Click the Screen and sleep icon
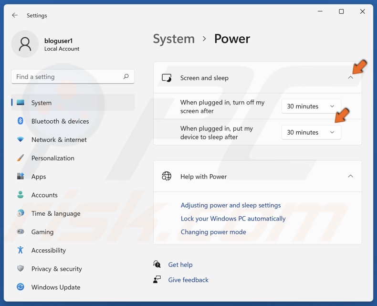377x306 pixels. click(167, 78)
